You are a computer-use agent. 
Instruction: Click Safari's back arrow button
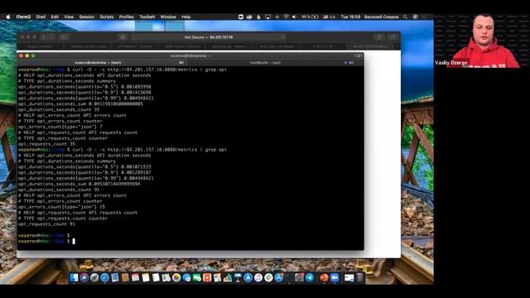tap(44, 37)
